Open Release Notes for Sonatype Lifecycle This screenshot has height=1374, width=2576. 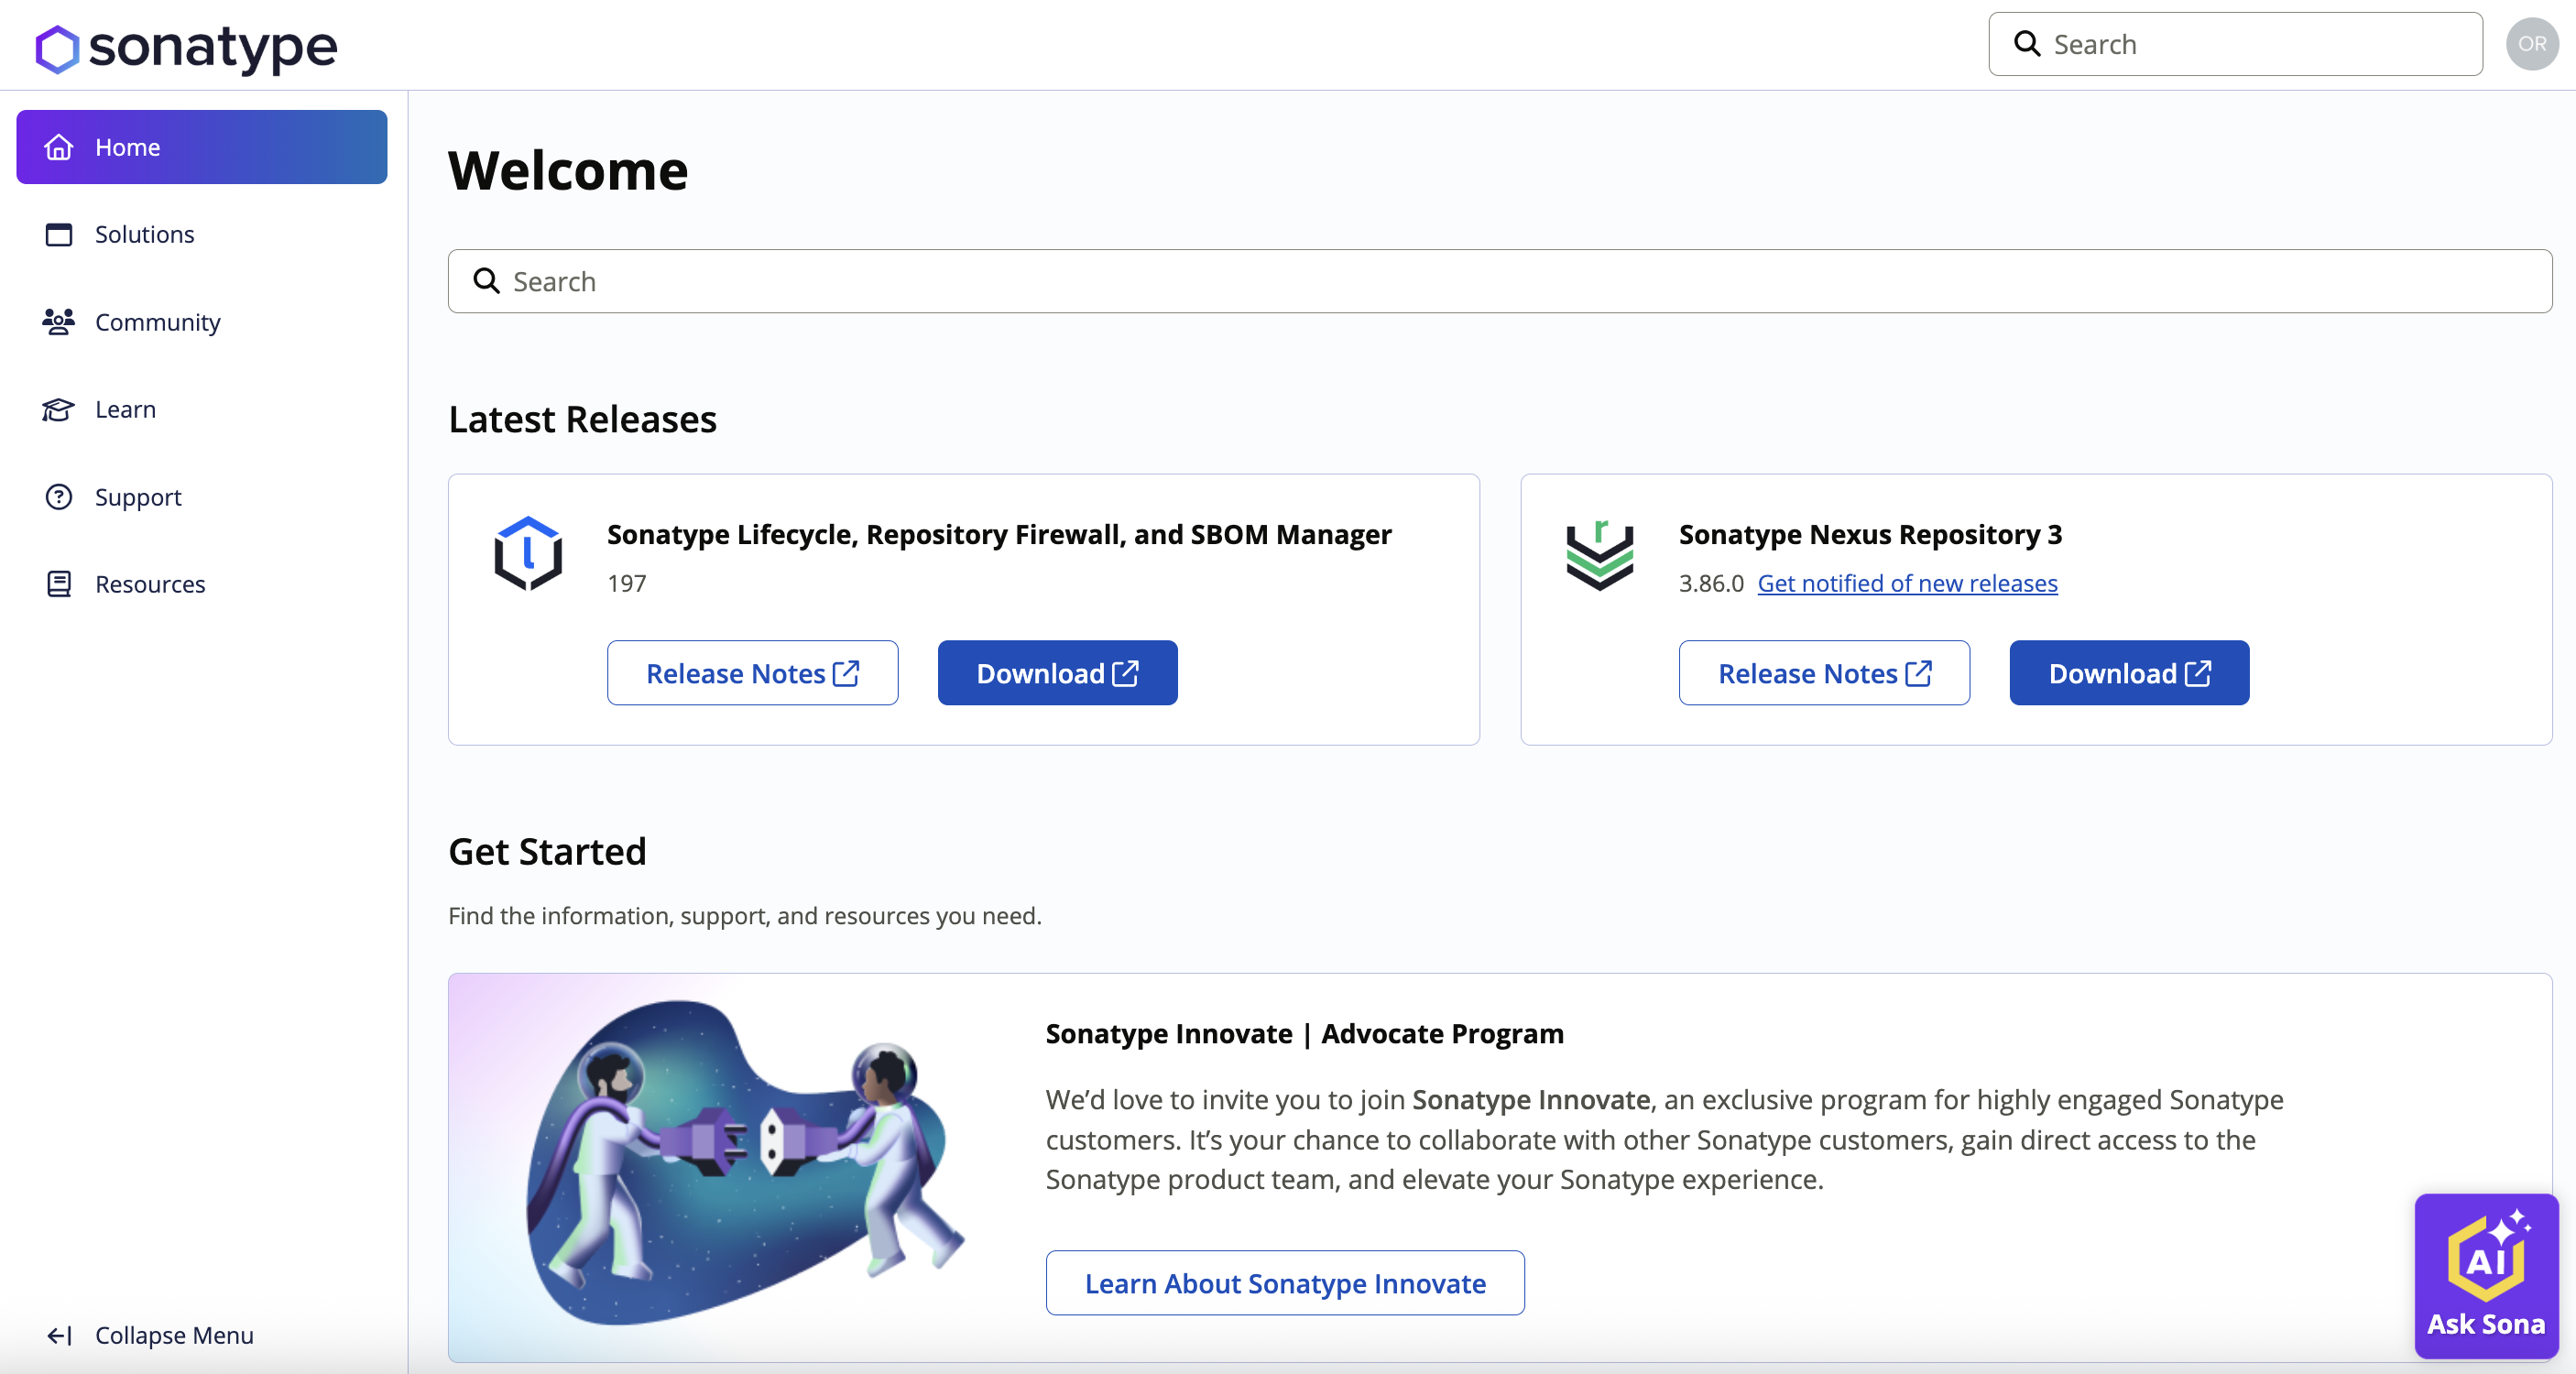pos(752,673)
